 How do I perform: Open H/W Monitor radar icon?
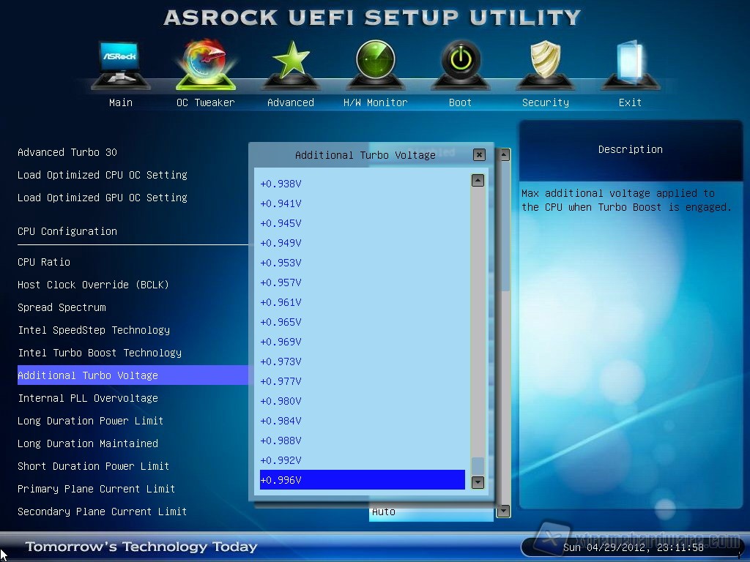[x=375, y=64]
